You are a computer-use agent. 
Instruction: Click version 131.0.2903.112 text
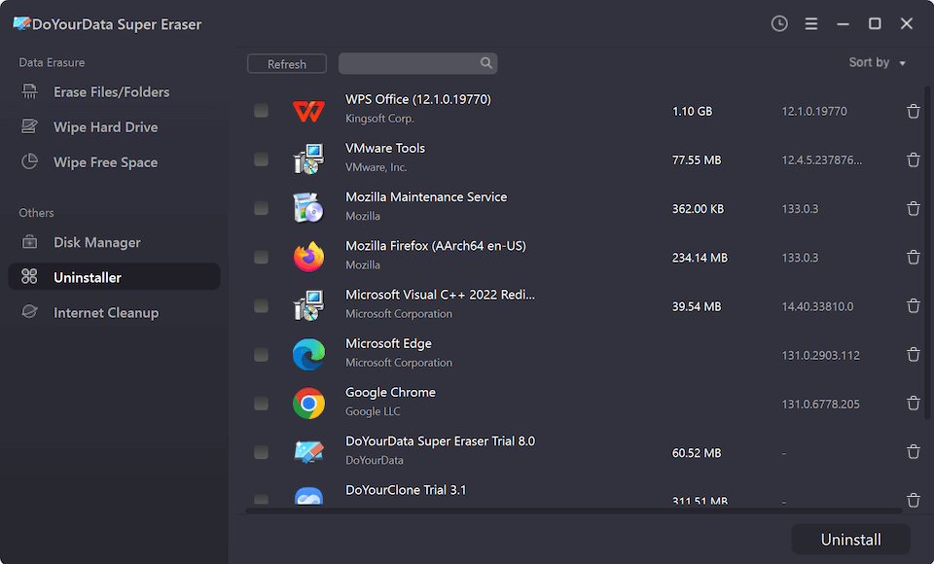(x=821, y=356)
